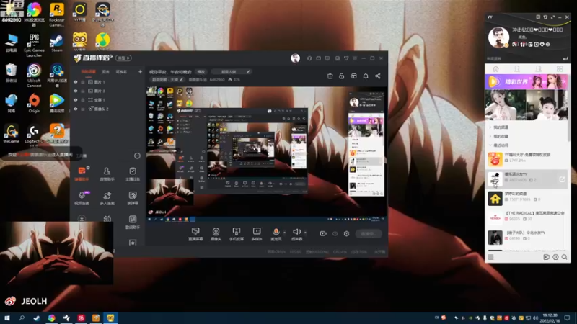
Task: Toggle the preview eye icon in bottom toolbar
Action: [335, 233]
